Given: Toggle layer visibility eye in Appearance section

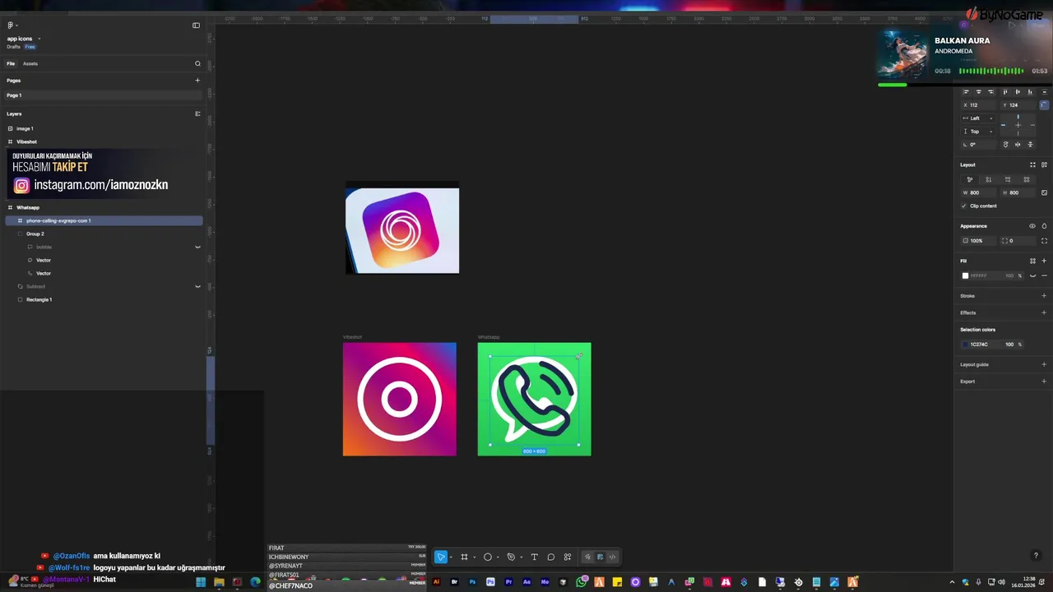Looking at the screenshot, I should point(1032,226).
